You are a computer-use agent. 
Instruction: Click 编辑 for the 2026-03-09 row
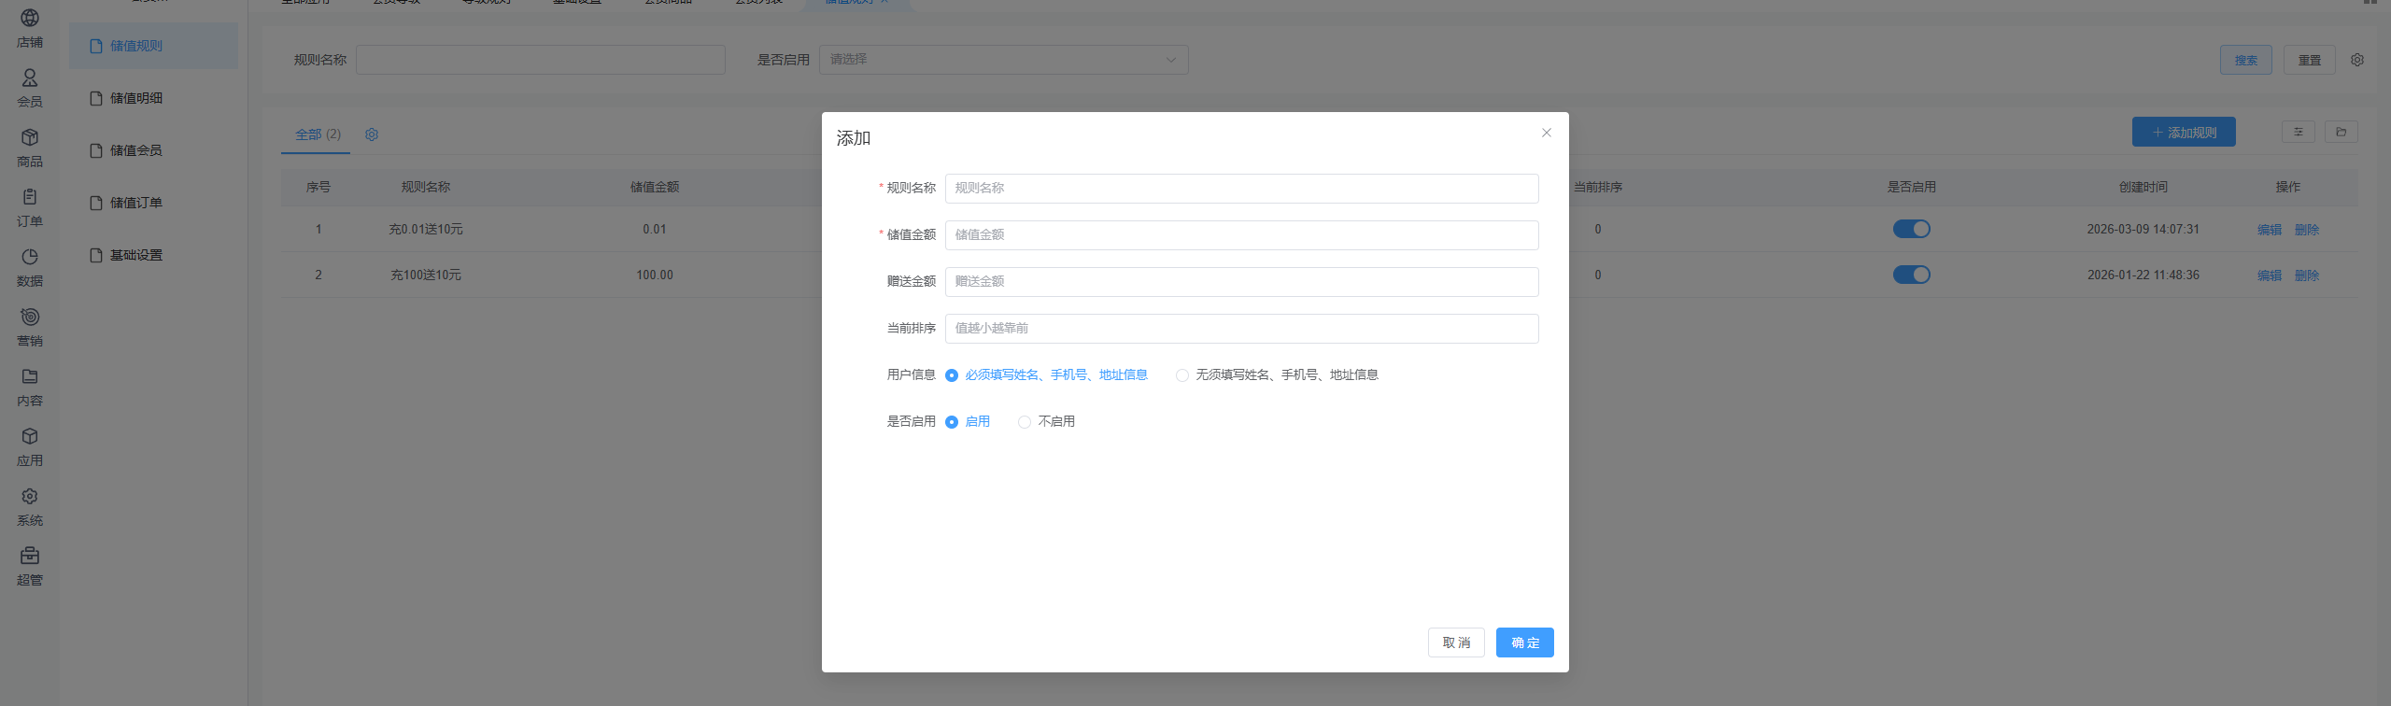pyautogui.click(x=2270, y=230)
